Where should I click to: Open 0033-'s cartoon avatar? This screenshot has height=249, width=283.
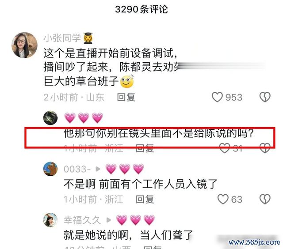pyautogui.click(x=50, y=169)
